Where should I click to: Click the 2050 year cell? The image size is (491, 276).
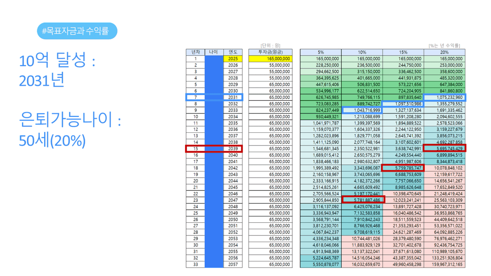233,219
